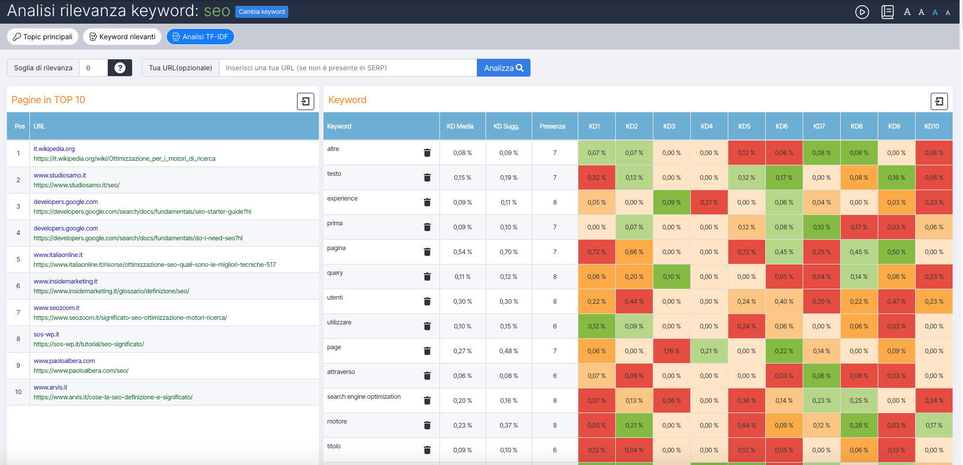Export the Keyword table
The height and width of the screenshot is (465, 963).
(939, 101)
